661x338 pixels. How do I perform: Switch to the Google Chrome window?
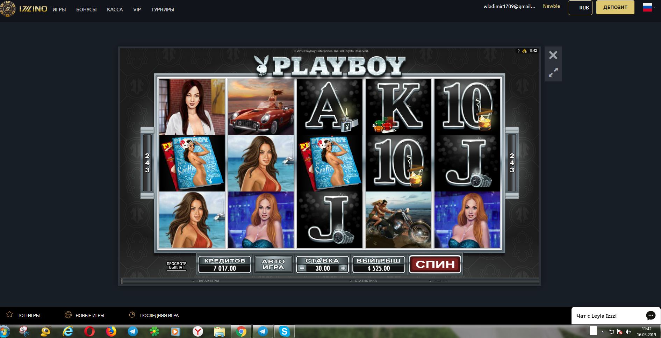point(241,331)
